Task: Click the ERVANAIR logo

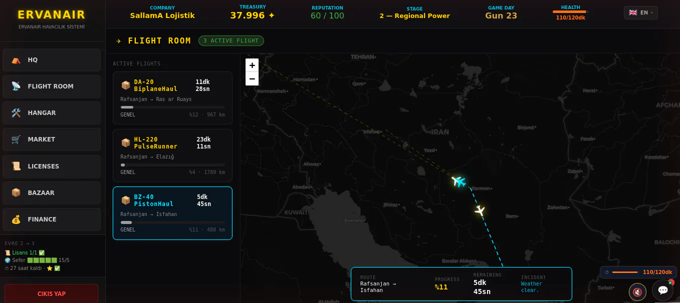Action: [x=52, y=15]
